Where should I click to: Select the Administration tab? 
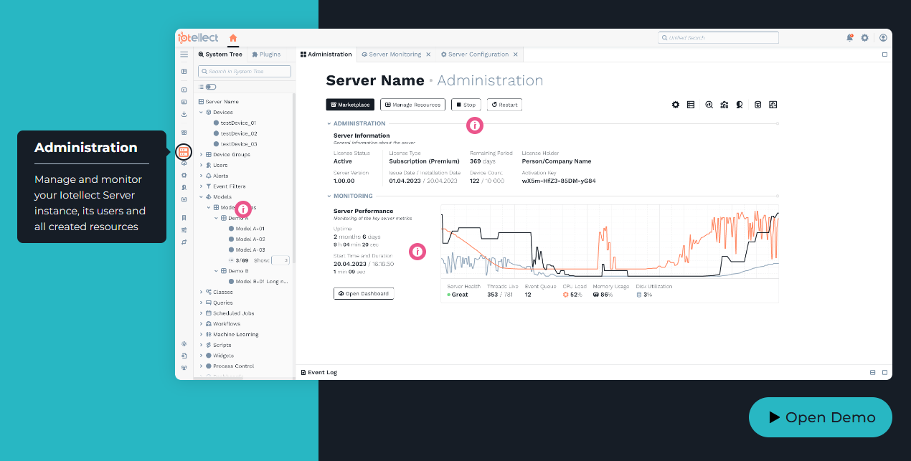click(326, 54)
